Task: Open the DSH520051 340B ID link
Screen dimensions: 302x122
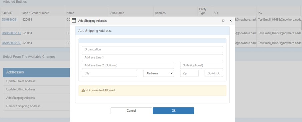Action: pyautogui.click(x=10, y=19)
